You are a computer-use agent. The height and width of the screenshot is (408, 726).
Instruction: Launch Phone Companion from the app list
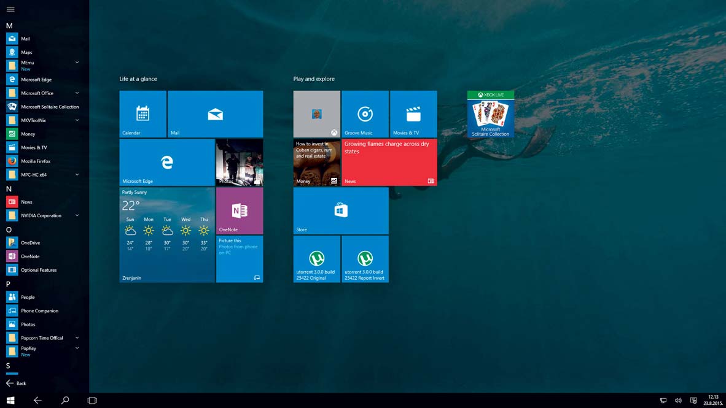pos(42,311)
